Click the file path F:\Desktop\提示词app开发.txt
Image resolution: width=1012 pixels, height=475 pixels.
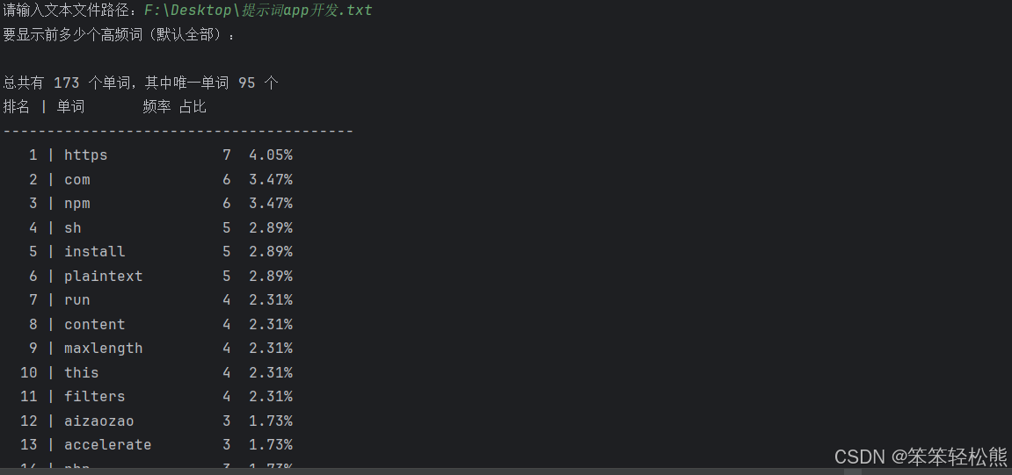258,11
